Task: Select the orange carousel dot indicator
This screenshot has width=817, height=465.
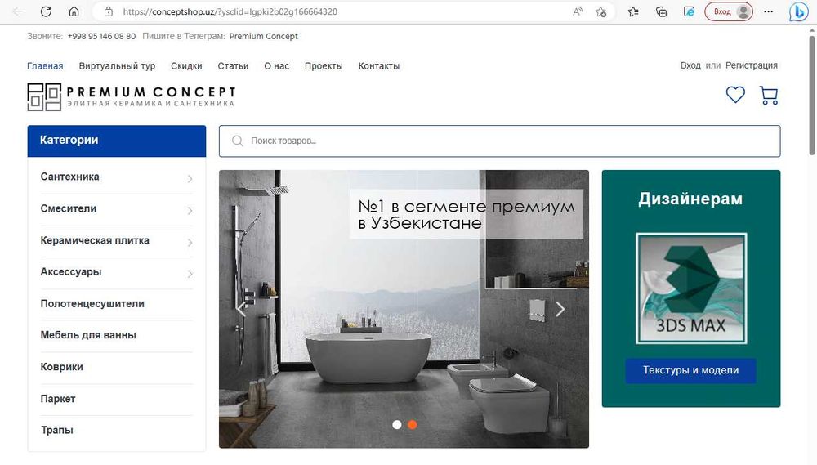Action: click(x=412, y=425)
